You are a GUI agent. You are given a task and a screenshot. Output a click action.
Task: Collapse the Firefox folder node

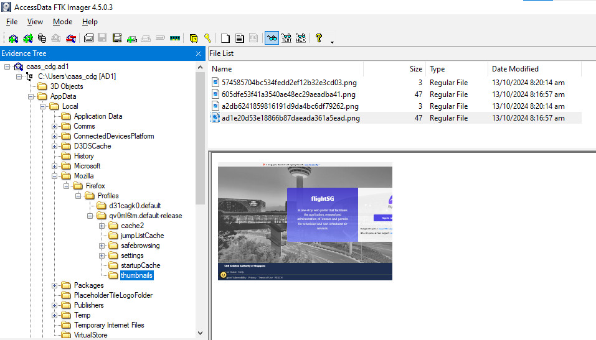66,186
